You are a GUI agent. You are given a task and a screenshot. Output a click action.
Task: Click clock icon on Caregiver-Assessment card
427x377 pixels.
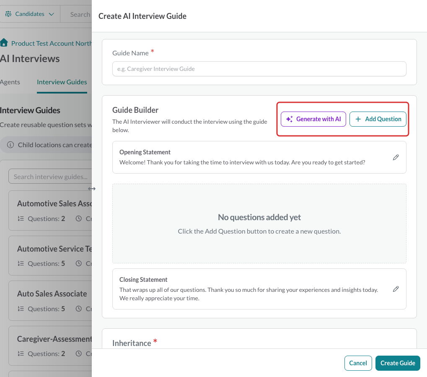79,354
